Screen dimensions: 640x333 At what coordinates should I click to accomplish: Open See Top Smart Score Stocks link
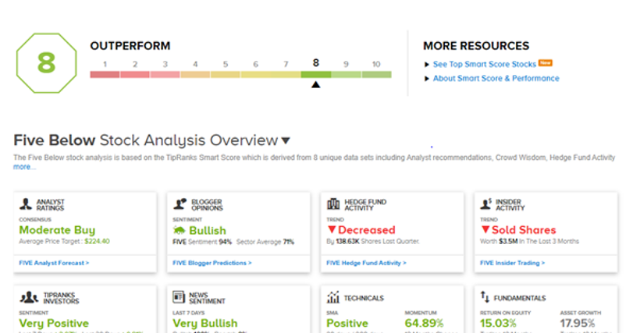(x=485, y=65)
